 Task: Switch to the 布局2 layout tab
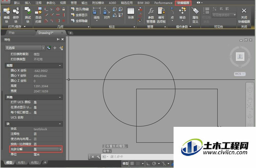35,162
